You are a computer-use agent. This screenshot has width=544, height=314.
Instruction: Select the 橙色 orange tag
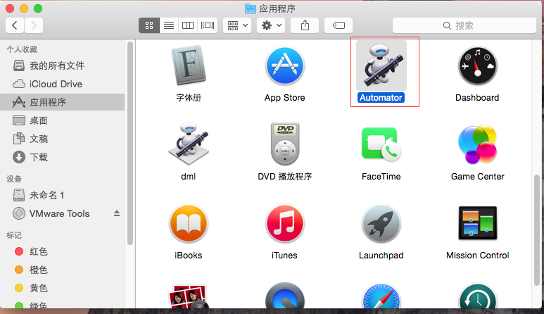pos(63,270)
